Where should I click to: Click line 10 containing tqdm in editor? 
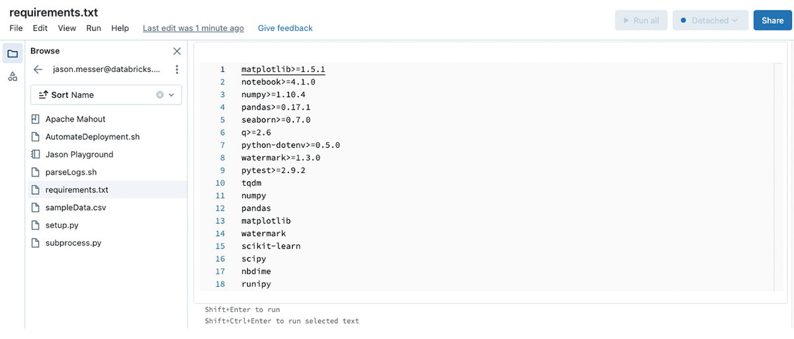pyautogui.click(x=251, y=183)
